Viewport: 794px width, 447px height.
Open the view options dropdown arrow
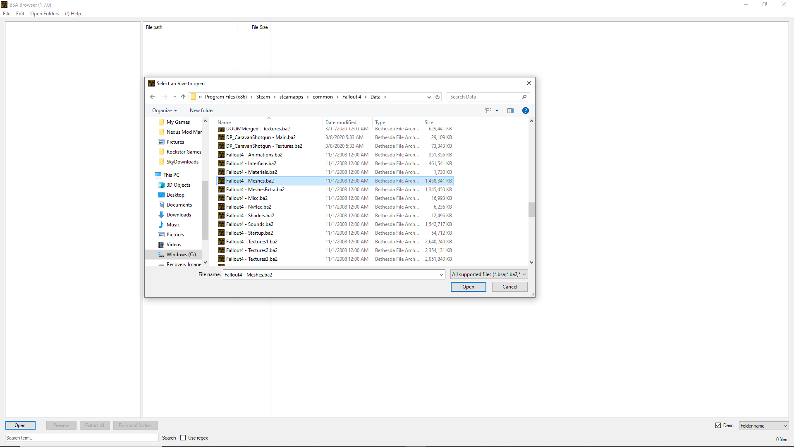pos(497,111)
